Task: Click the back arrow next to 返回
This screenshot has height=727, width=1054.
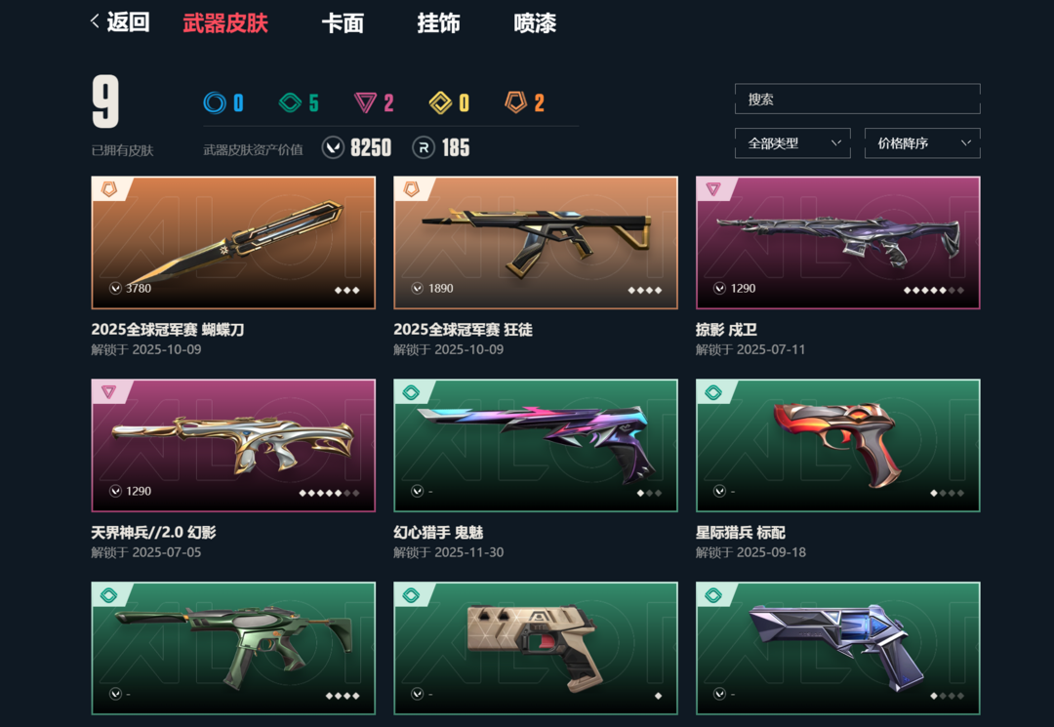Action: pyautogui.click(x=95, y=21)
